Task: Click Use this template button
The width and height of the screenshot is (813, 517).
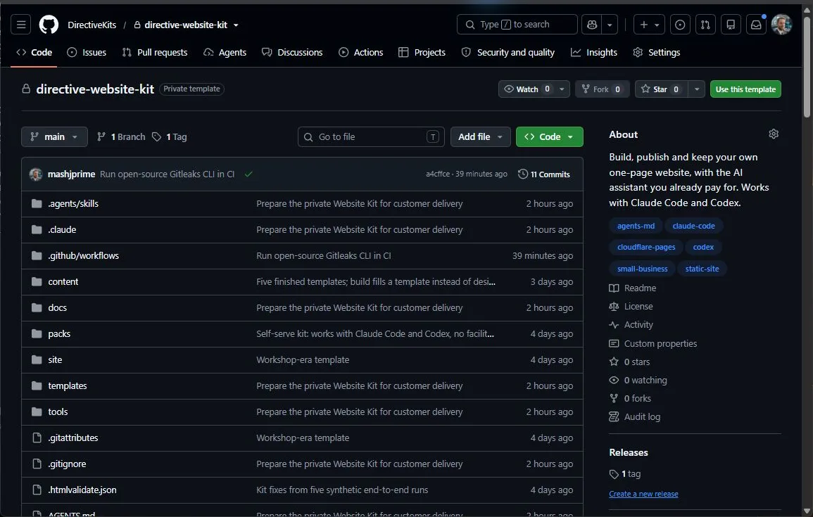Action: [x=745, y=89]
